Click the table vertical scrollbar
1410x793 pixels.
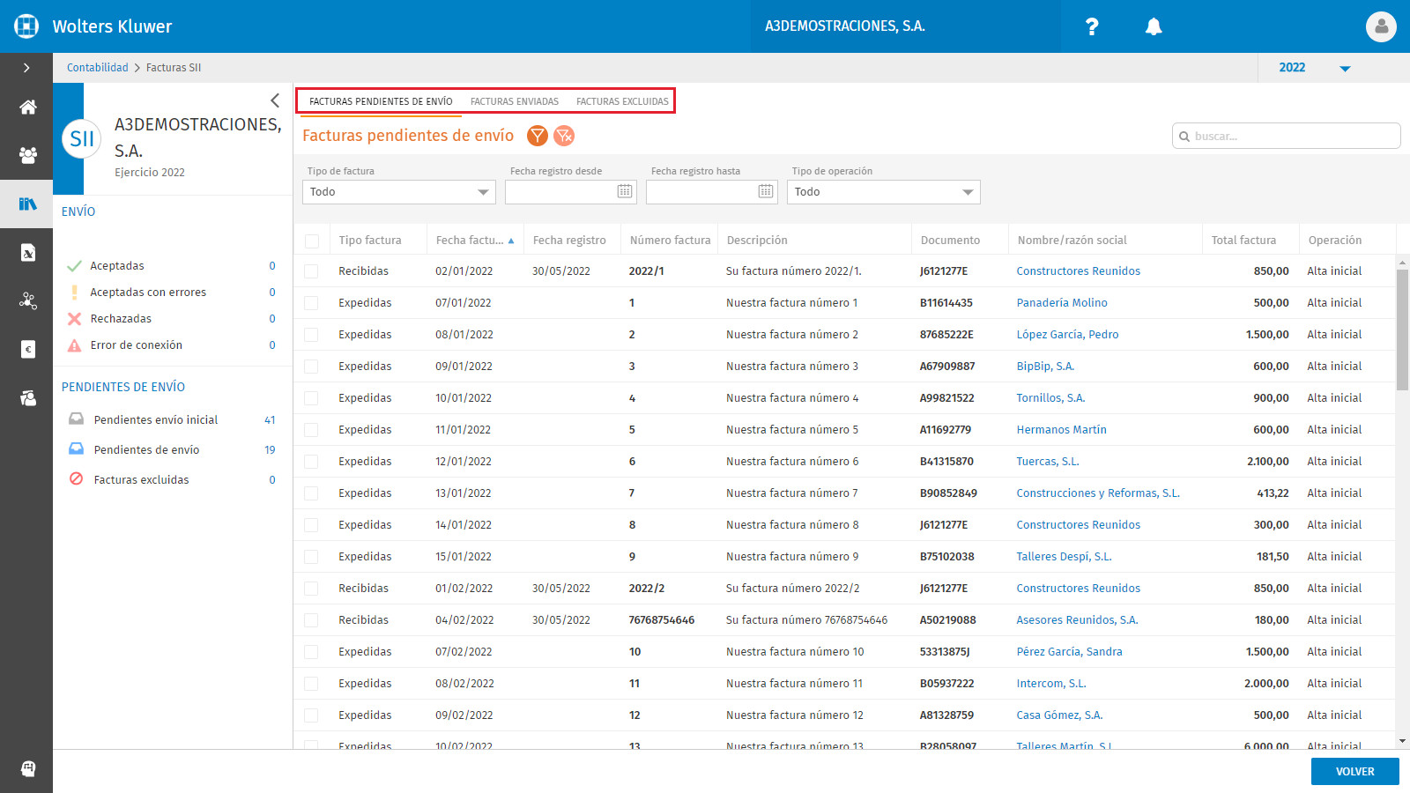[1402, 330]
